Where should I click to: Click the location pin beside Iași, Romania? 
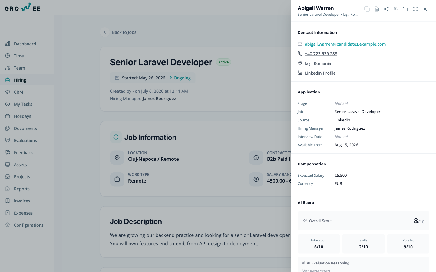(300, 63)
